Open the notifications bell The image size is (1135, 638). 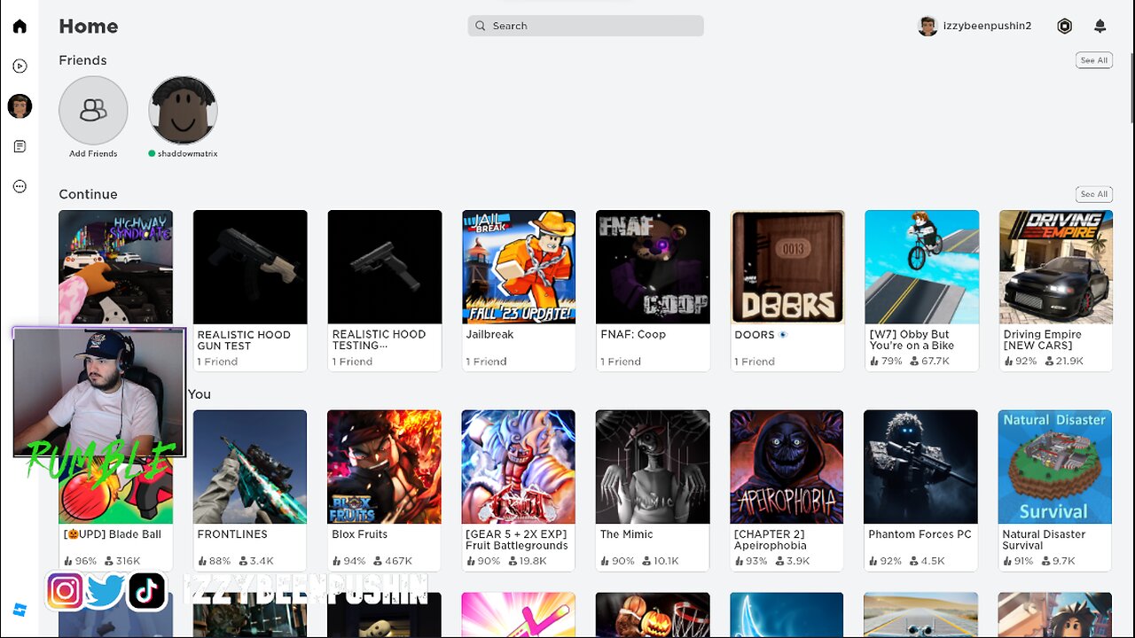click(1100, 27)
